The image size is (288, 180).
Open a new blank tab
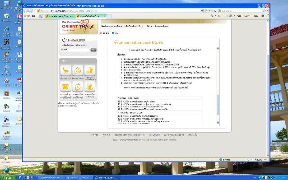tap(109, 16)
